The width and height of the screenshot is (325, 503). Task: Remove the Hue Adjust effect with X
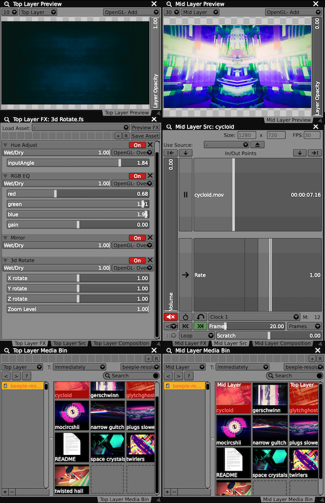(x=150, y=145)
